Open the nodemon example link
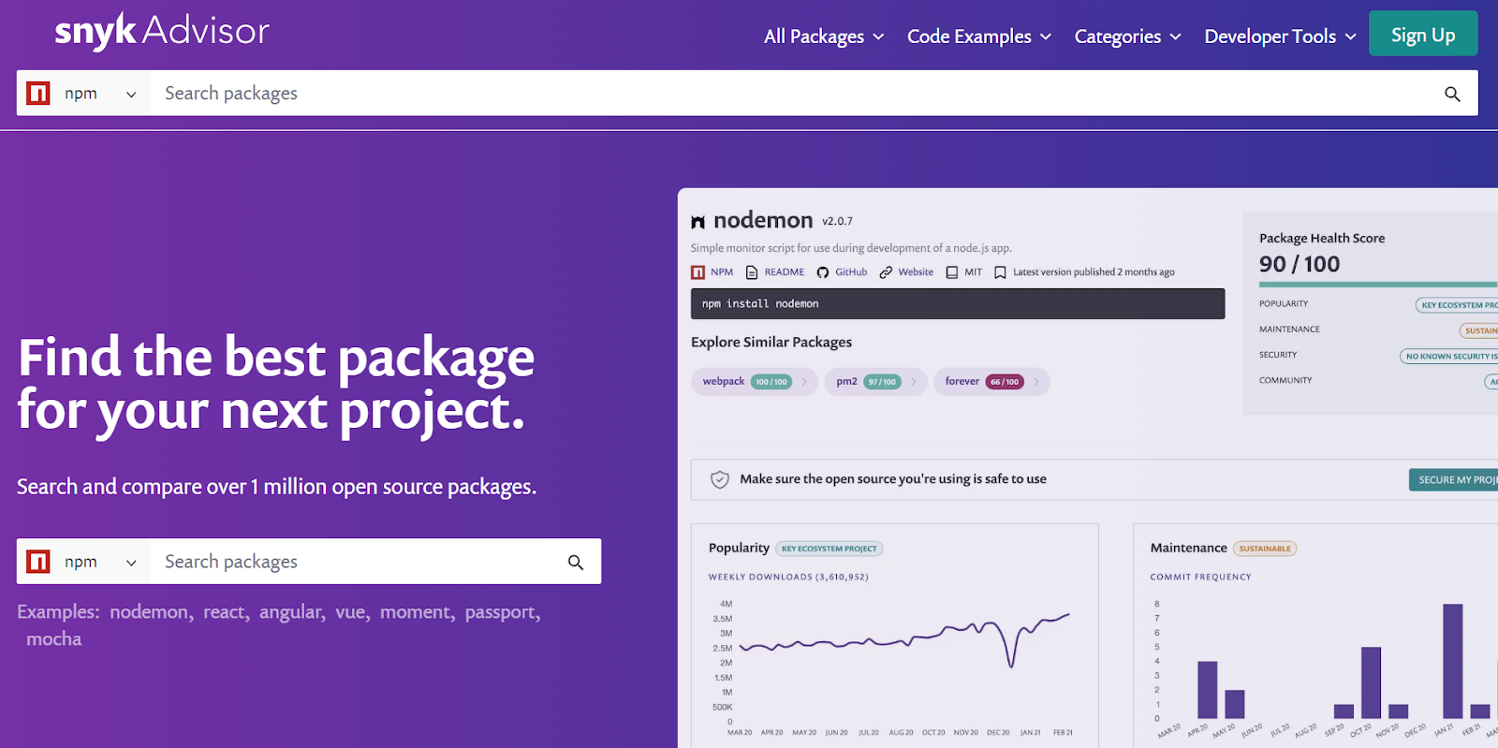This screenshot has height=748, width=1498. click(x=150, y=612)
